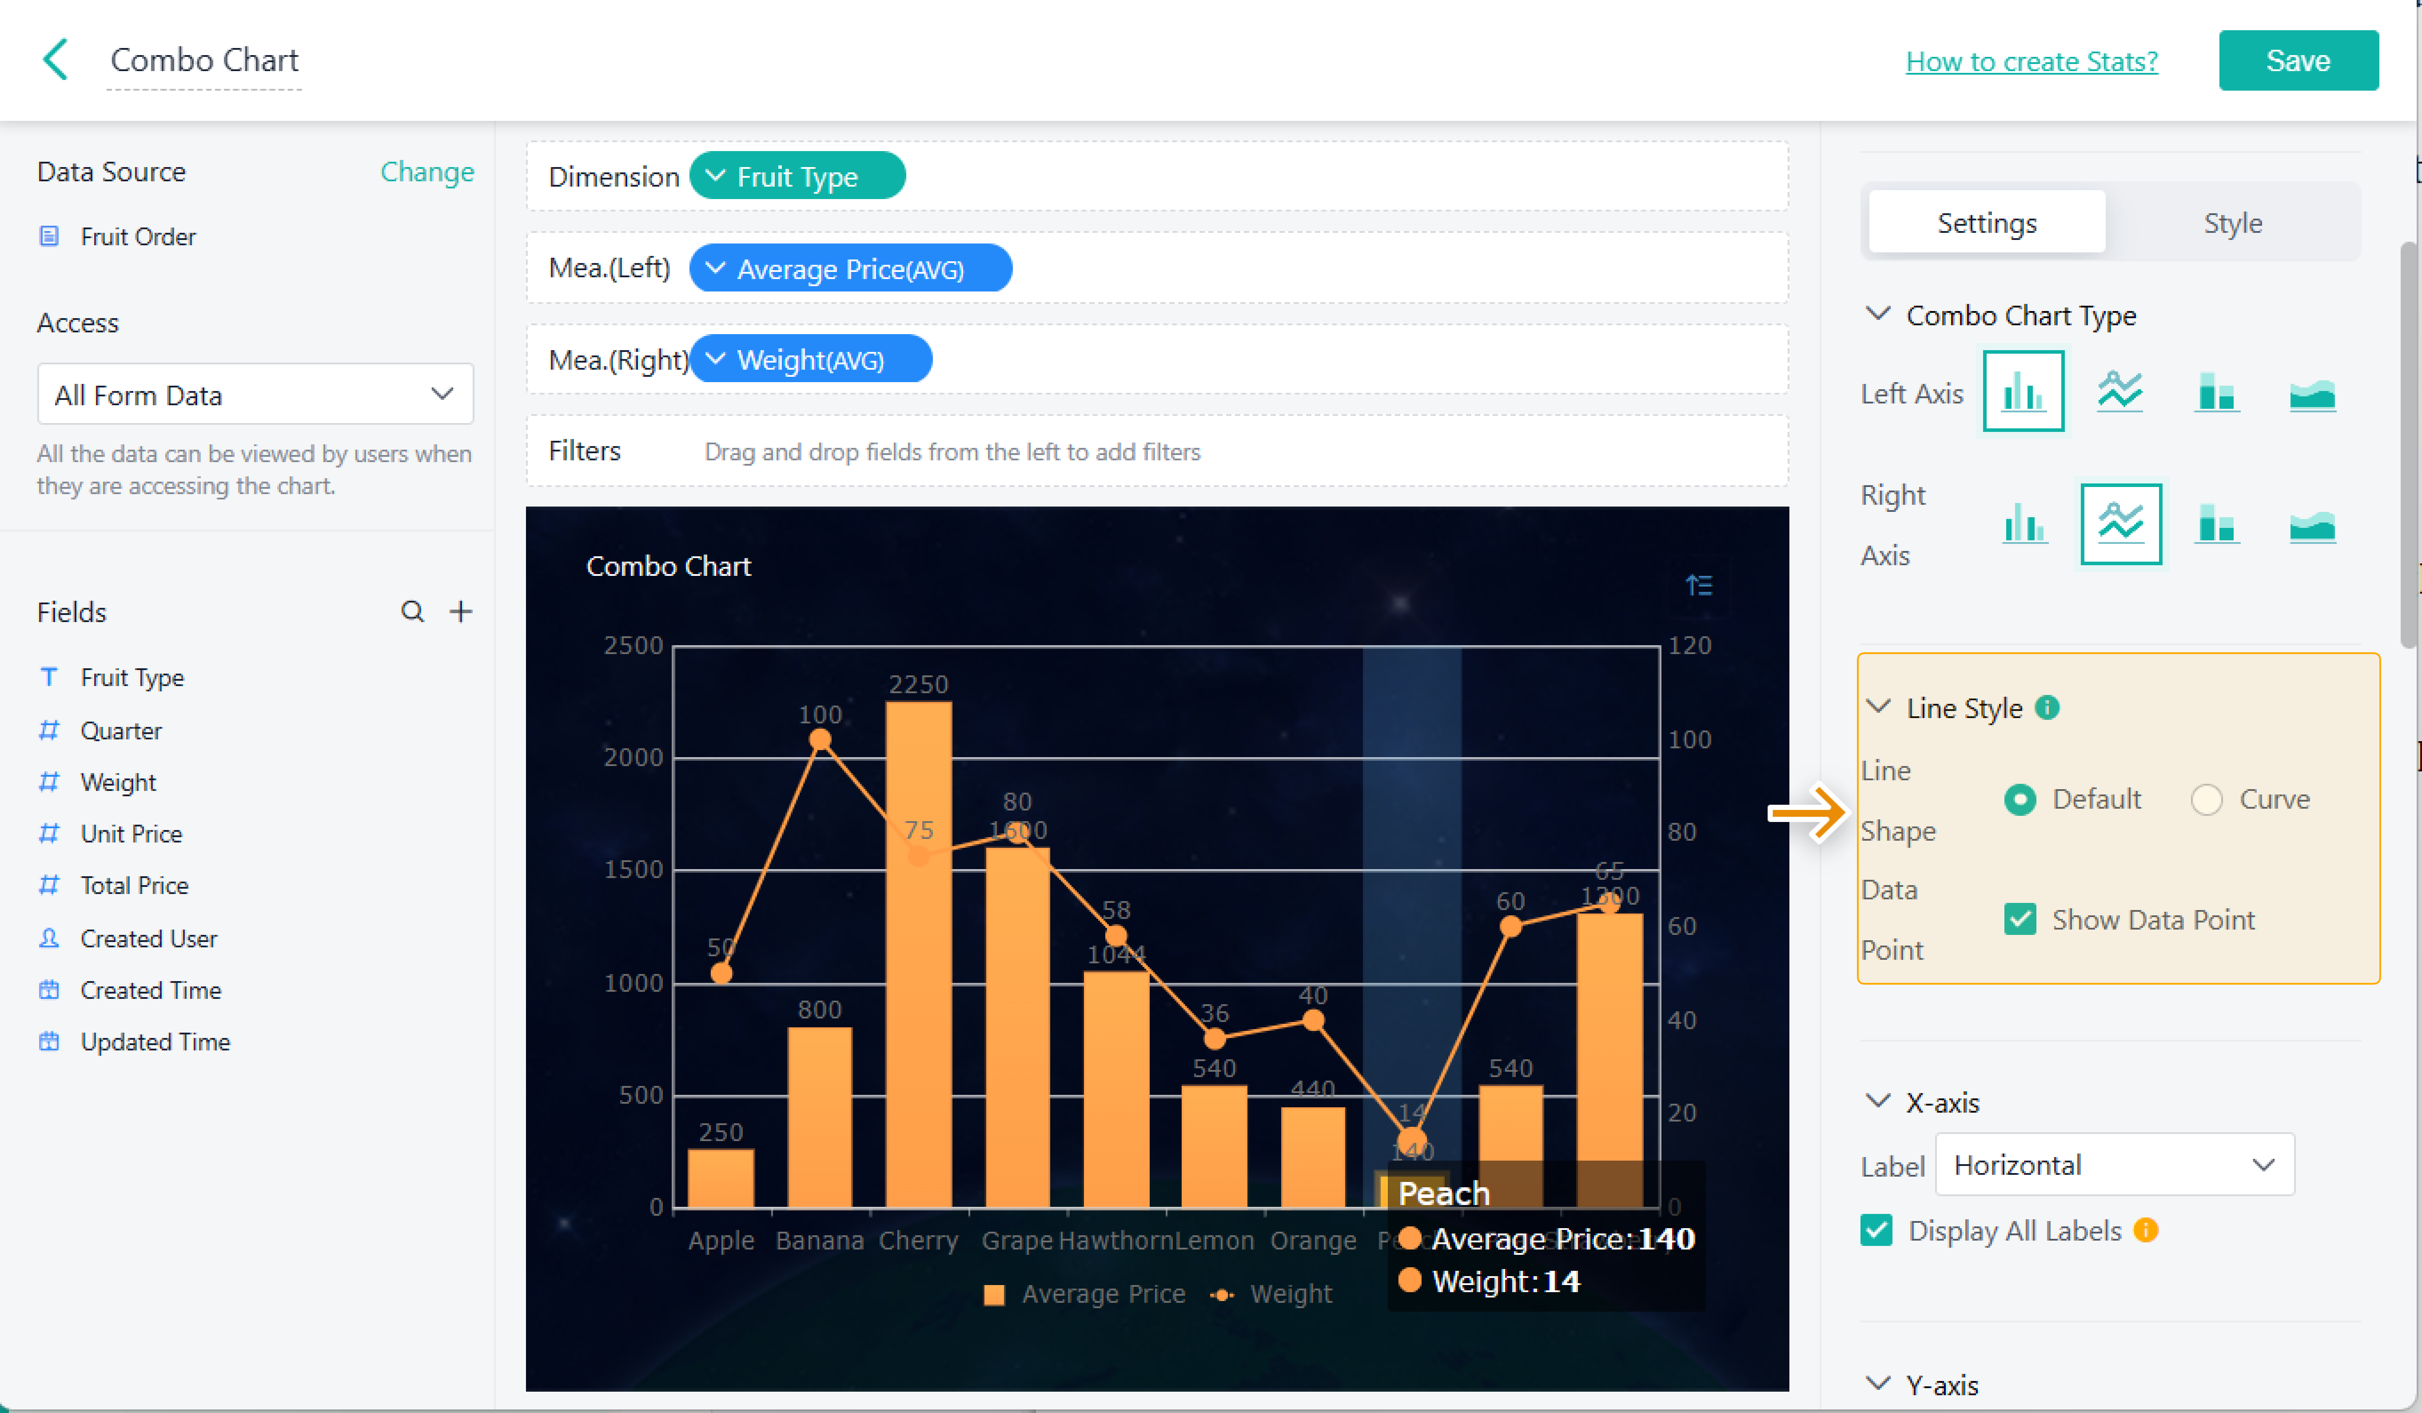Toggle the Display All Labels checkbox
This screenshot has height=1413, width=2422.
[x=1877, y=1230]
